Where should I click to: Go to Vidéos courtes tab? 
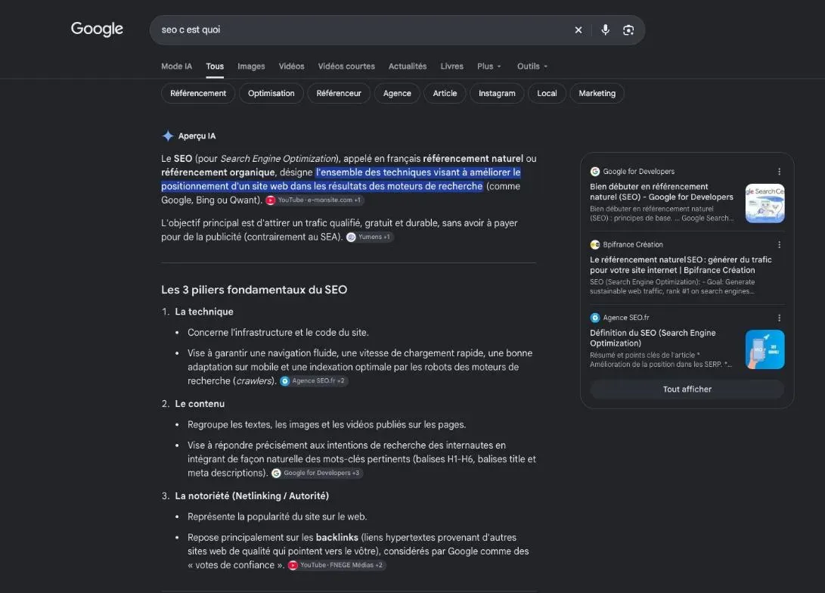pos(346,67)
